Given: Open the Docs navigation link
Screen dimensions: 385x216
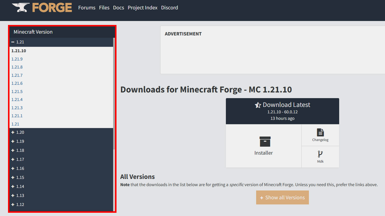Looking at the screenshot, I should pos(118,8).
